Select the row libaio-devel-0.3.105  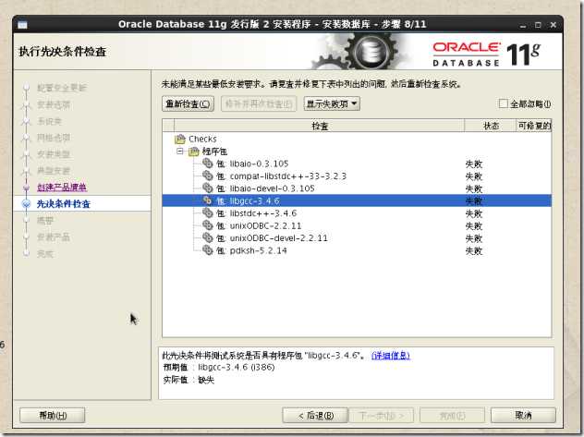pyautogui.click(x=357, y=188)
